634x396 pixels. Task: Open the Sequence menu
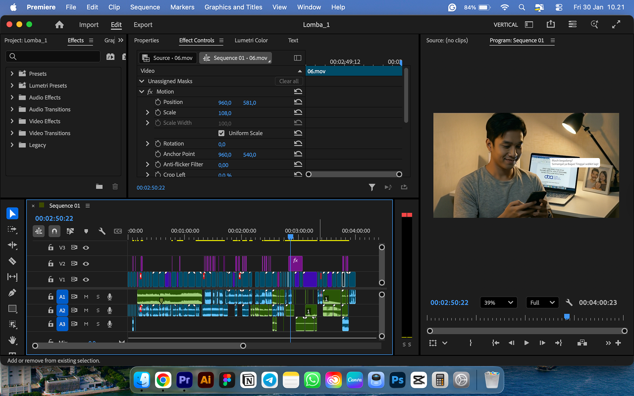click(x=145, y=7)
